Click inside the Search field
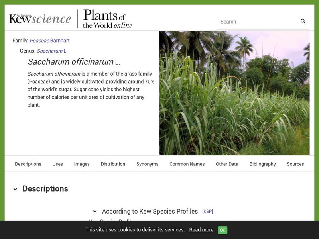 coord(255,22)
